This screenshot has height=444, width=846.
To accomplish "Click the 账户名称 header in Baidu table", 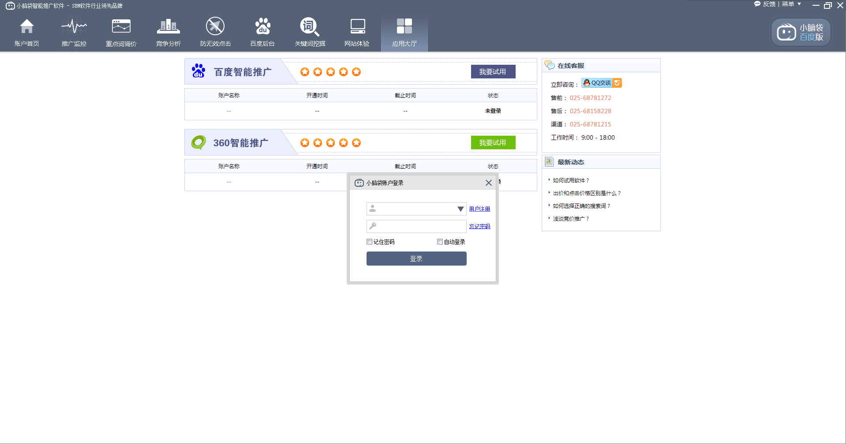I will [x=229, y=96].
